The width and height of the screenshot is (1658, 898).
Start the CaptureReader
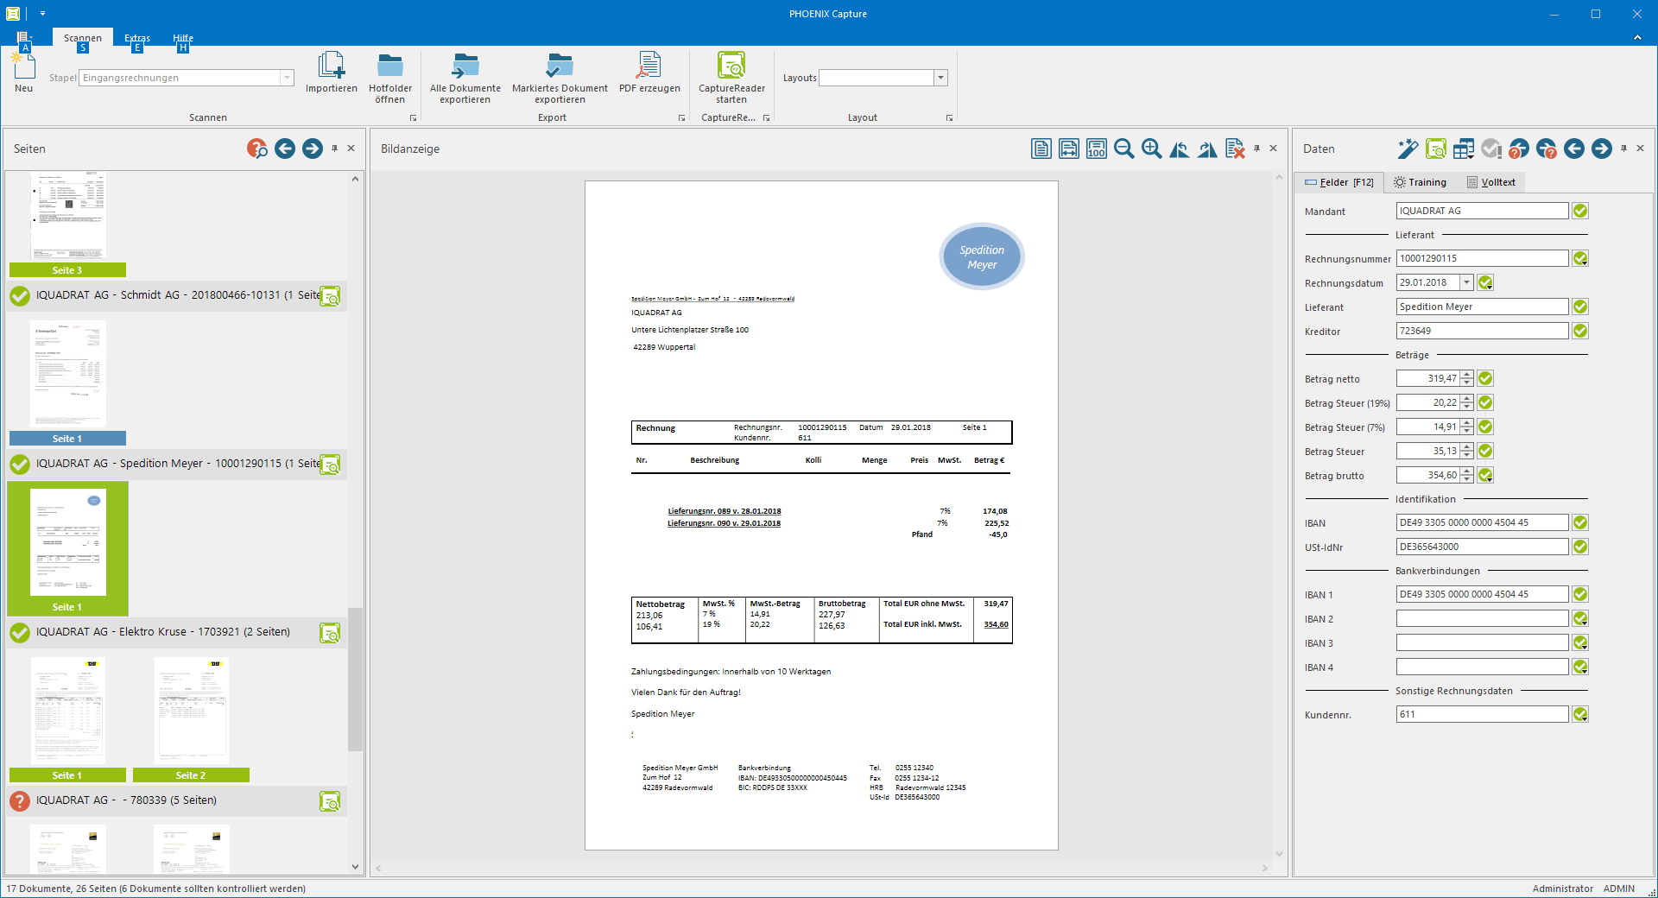tap(731, 78)
